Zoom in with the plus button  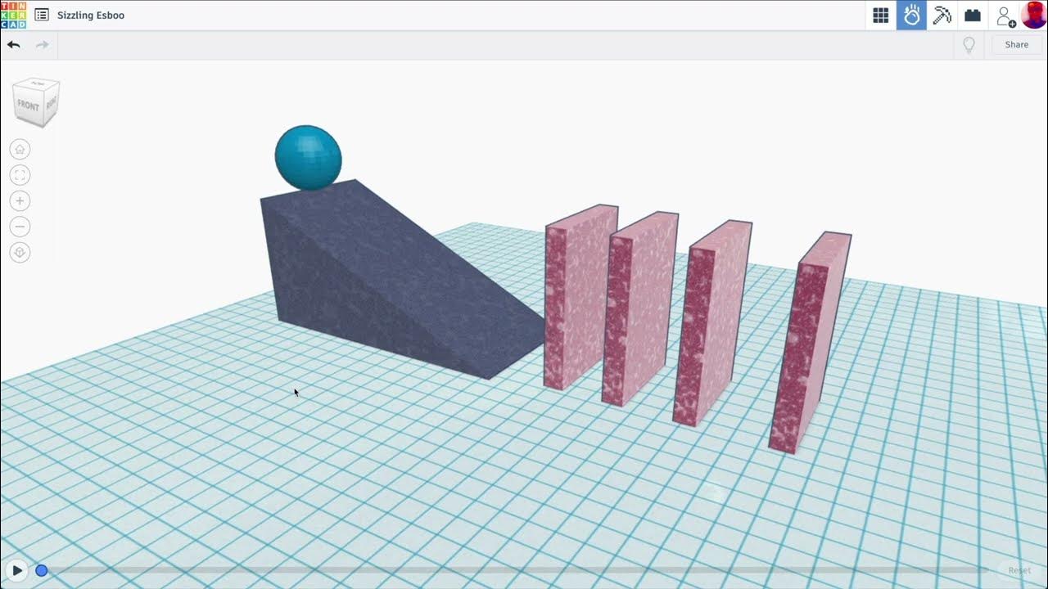pos(20,201)
